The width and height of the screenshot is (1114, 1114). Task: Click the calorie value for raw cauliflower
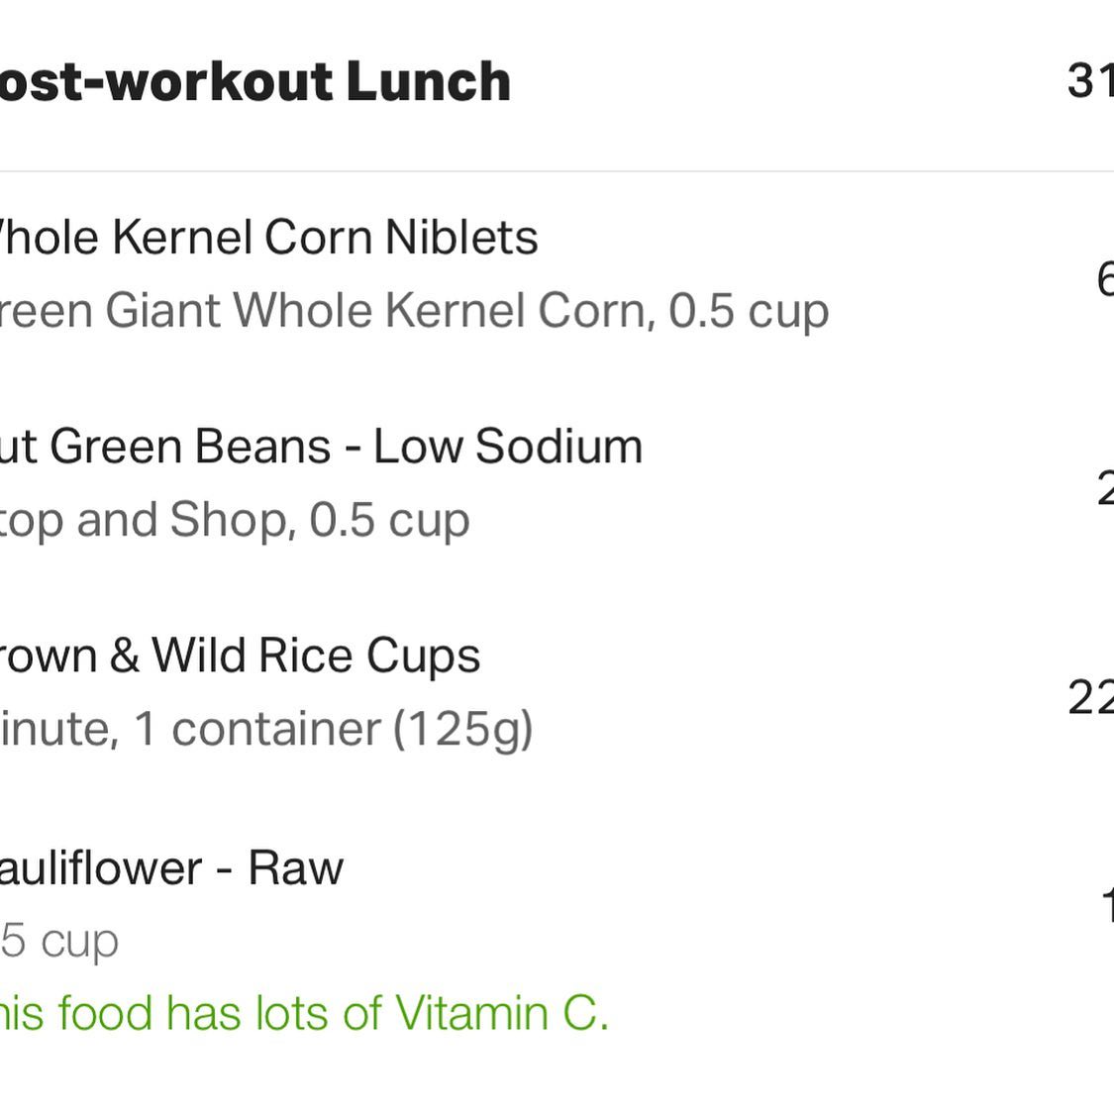(x=1106, y=905)
